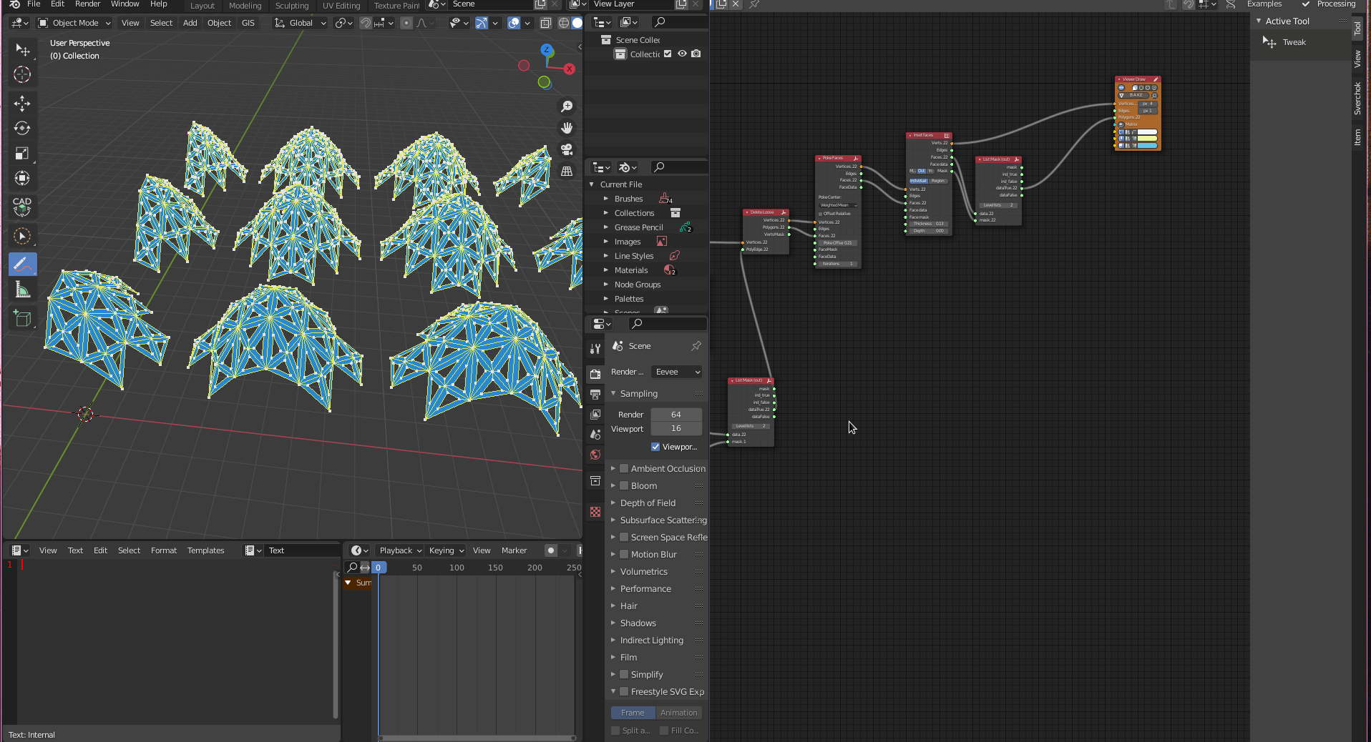Open the View Layer properties tab icon
Image resolution: width=1371 pixels, height=742 pixels.
(595, 414)
